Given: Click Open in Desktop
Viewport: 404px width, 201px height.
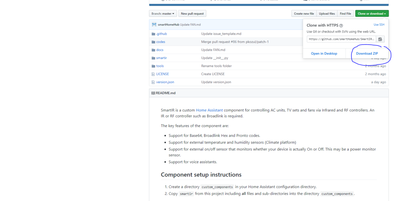Looking at the screenshot, I should [x=324, y=53].
